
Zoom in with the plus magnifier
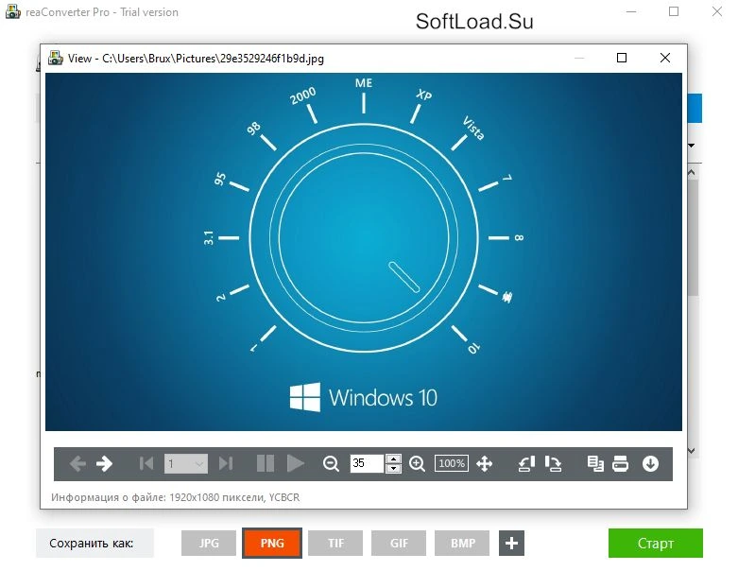point(417,464)
